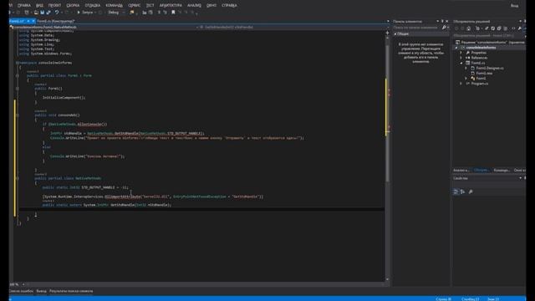Expand the Properties node in Solution Explorer
Screen dimensions: 535x301
(461, 53)
